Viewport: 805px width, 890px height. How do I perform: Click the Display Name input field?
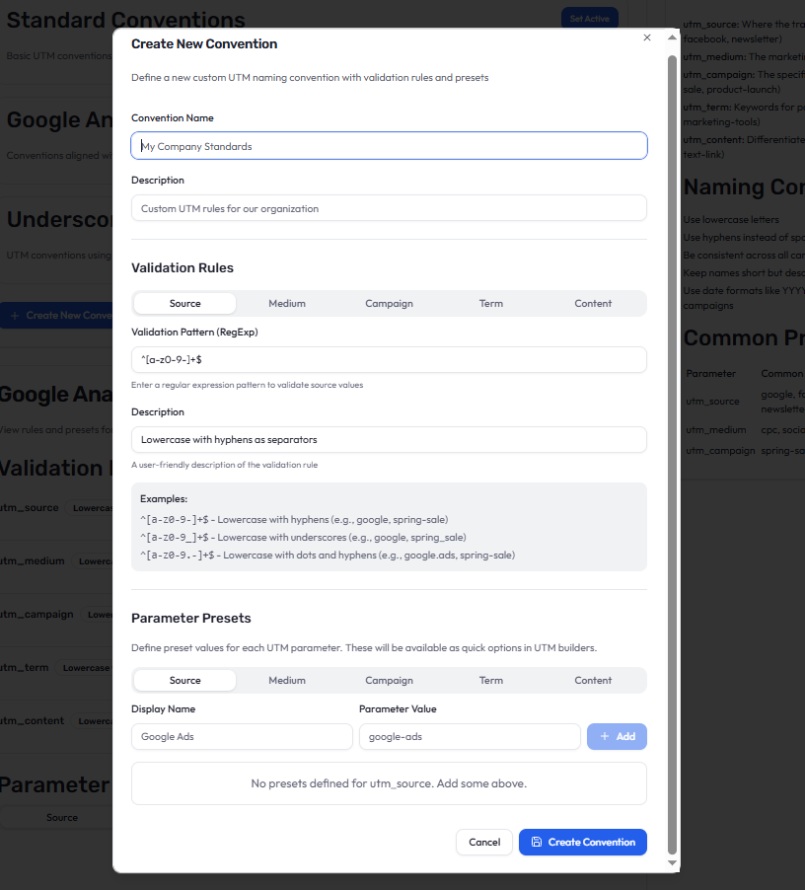click(x=242, y=736)
